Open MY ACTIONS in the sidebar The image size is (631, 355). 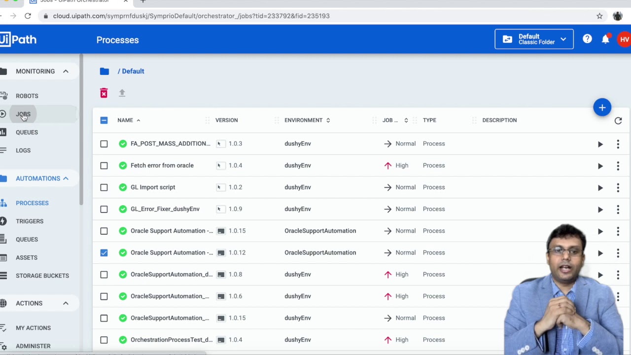pos(33,328)
